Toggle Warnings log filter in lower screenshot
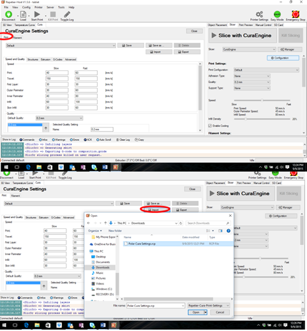Image resolution: width=307 pixels, height=331 pixels. pos(57,298)
